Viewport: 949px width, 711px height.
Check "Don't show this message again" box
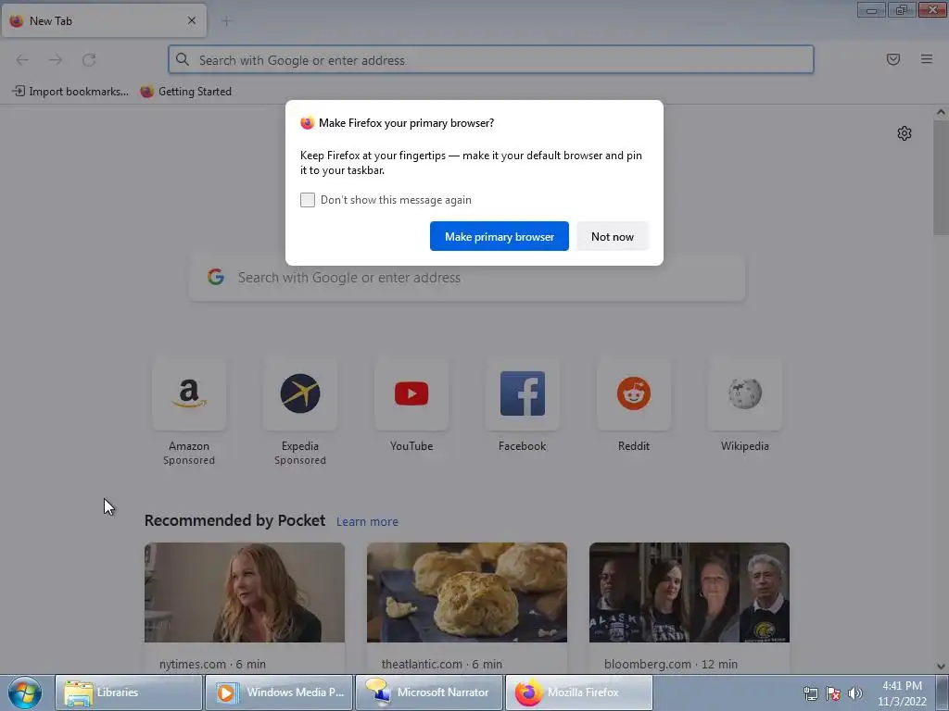tap(308, 200)
